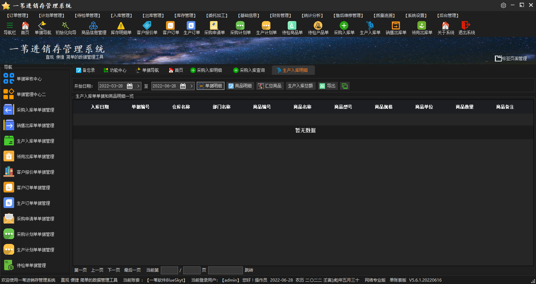The height and width of the screenshot is (284, 536).
Task: Expand end date arrow button
Action: click(x=192, y=86)
